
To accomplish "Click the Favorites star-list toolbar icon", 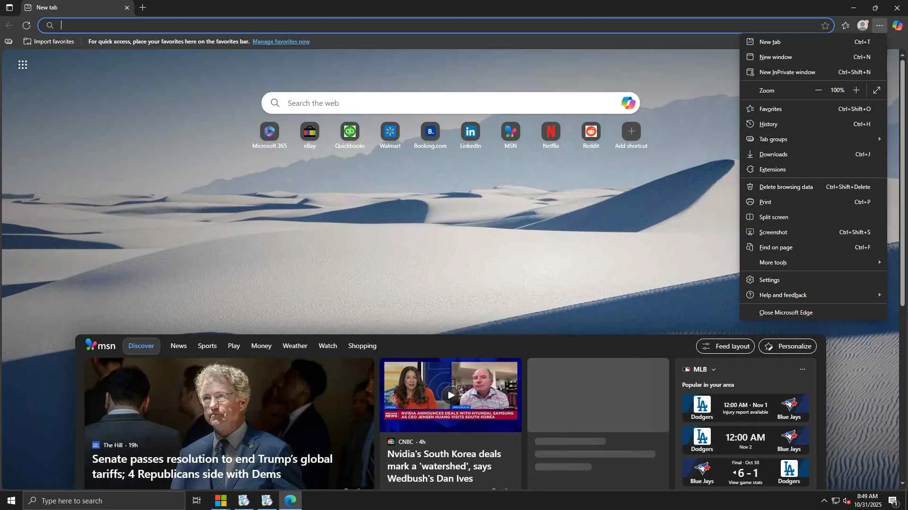I will [846, 25].
